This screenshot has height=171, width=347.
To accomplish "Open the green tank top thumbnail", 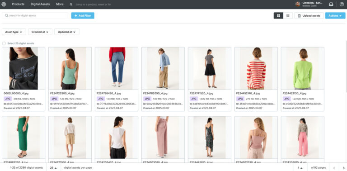I will tap(70, 68).
